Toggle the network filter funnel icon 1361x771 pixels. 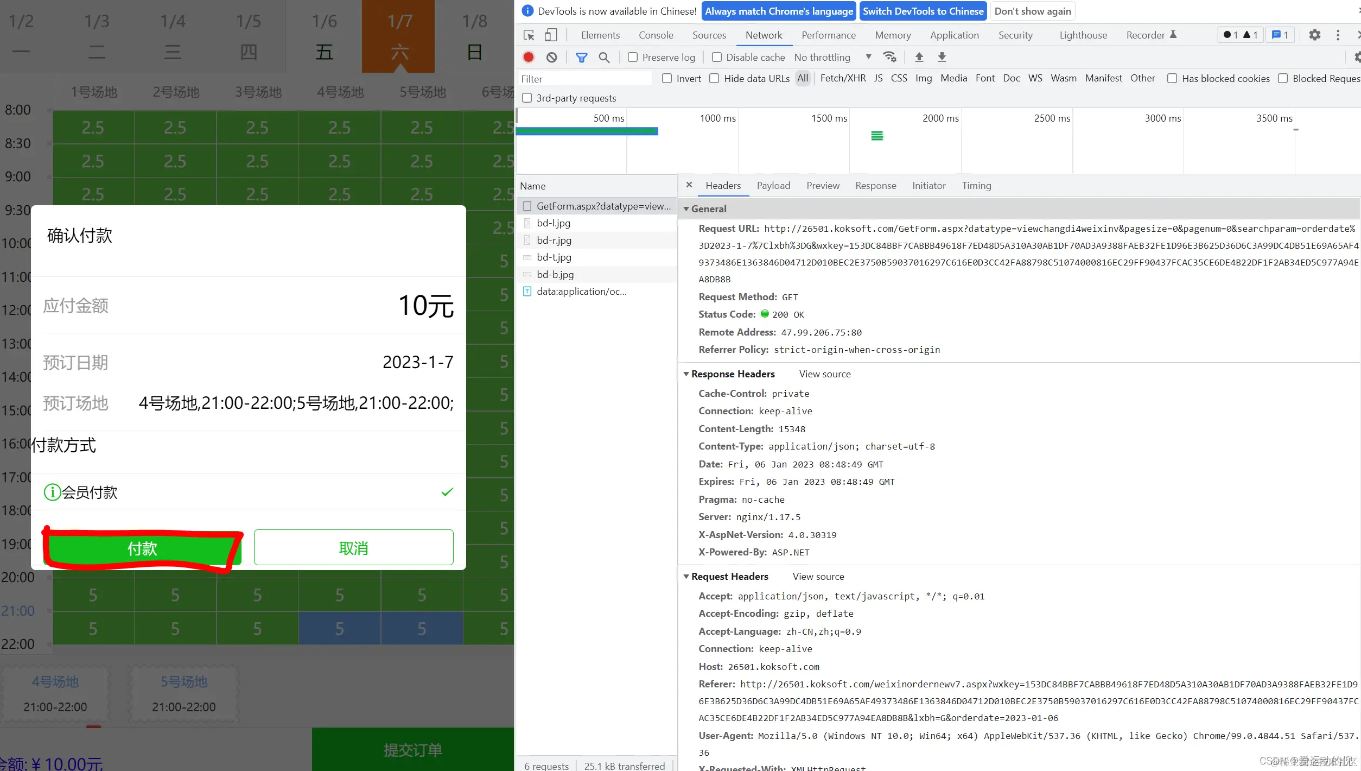581,57
